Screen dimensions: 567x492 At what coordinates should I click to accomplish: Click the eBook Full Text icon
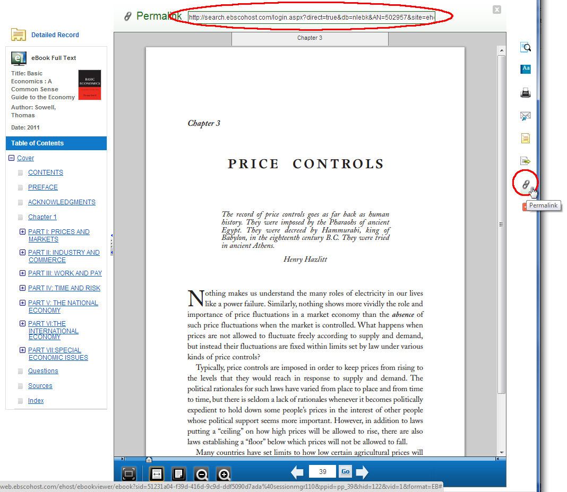(x=19, y=58)
